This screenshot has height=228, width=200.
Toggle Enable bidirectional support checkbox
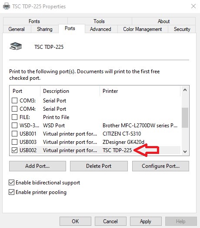11,183
